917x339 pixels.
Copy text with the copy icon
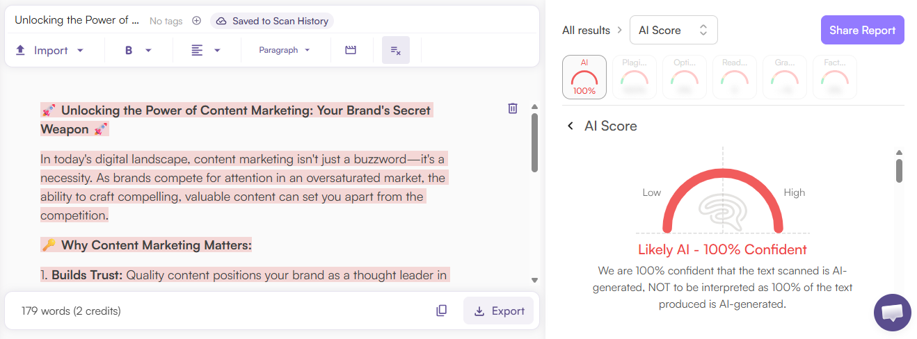[x=441, y=311]
